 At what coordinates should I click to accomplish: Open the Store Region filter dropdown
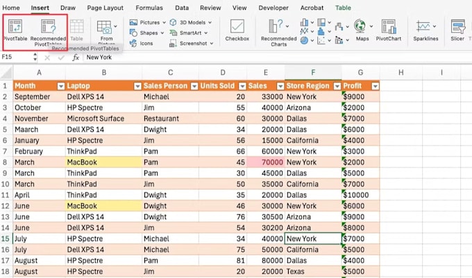click(x=337, y=87)
